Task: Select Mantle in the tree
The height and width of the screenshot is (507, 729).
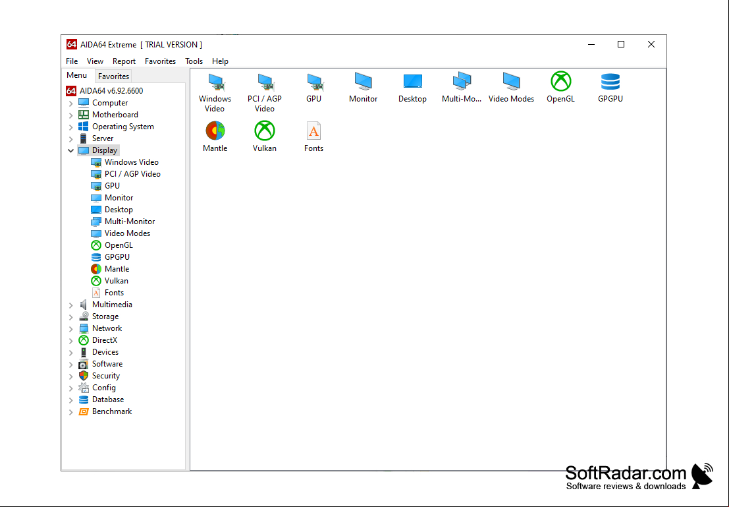Action: [x=110, y=269]
